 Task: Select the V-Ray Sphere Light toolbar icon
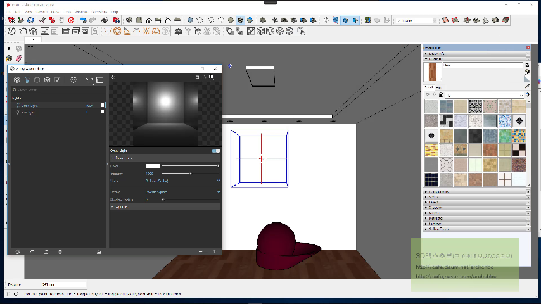tap(117, 32)
